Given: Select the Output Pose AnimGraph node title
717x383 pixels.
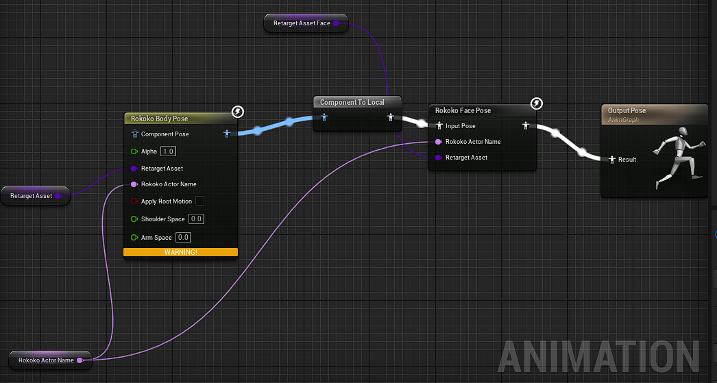Looking at the screenshot, I should coord(627,110).
